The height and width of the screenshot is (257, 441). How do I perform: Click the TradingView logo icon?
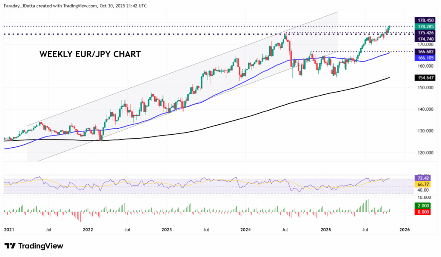[10, 246]
